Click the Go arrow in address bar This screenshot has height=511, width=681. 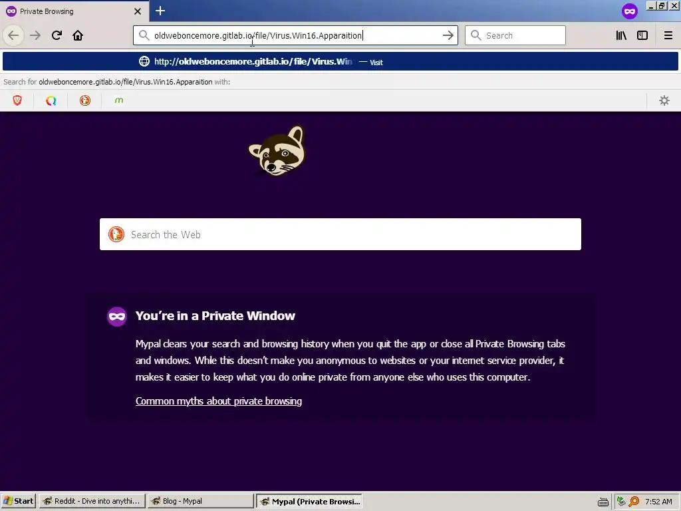[448, 35]
